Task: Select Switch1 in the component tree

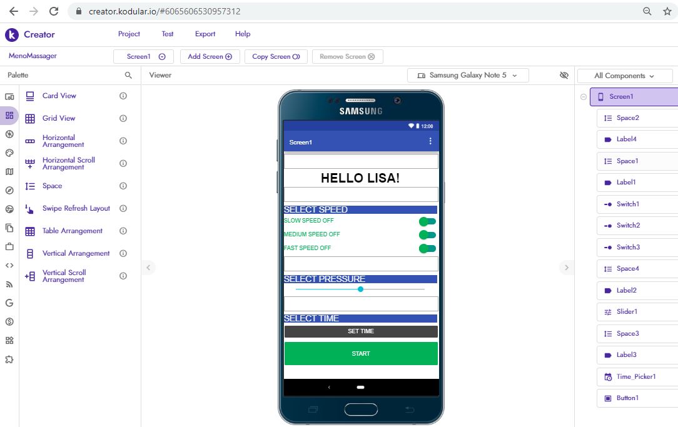Action: point(637,204)
